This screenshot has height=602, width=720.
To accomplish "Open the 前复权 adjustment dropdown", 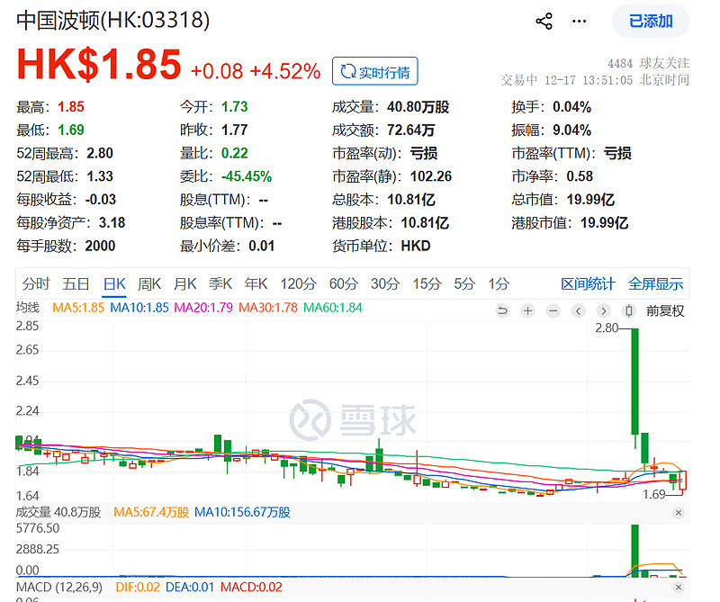I will pos(665,310).
